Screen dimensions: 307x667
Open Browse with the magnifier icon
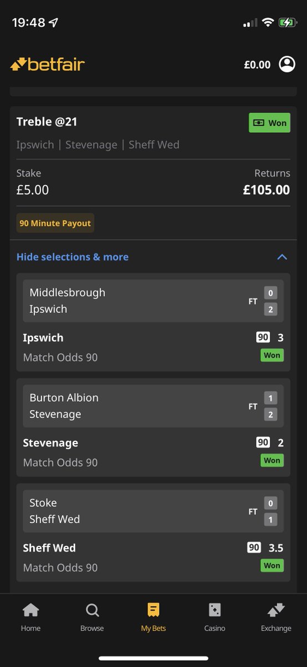point(92,610)
